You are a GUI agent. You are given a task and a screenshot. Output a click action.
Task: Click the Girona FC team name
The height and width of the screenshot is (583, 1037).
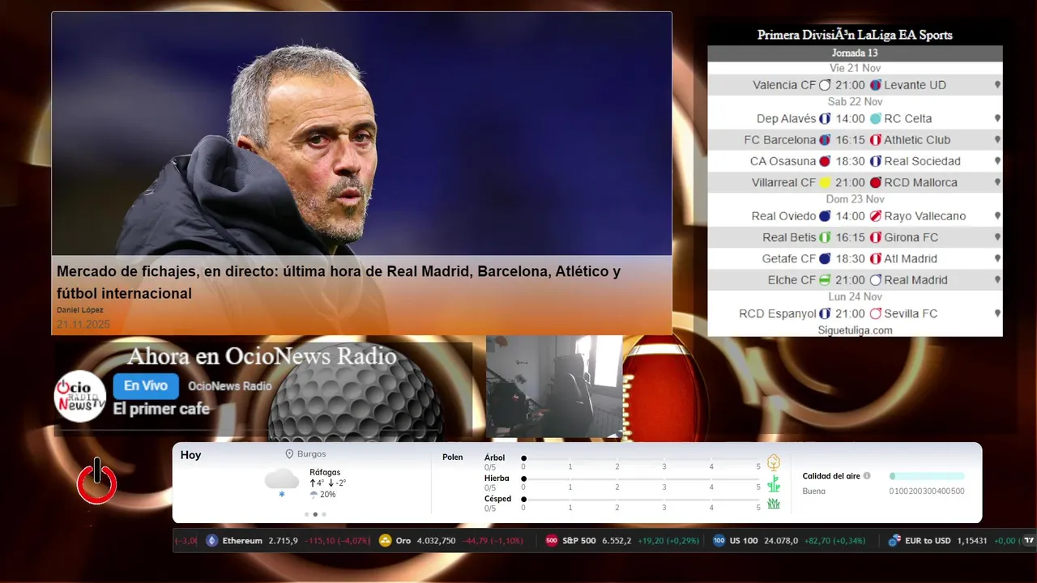pos(911,237)
